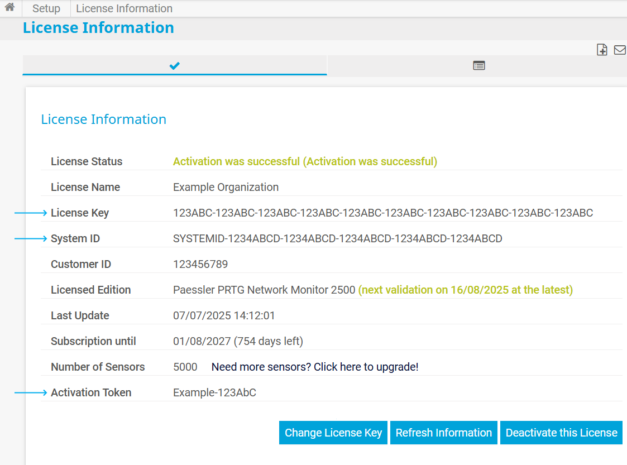This screenshot has width=627, height=465.
Task: Click the home icon in the breadcrumb bar
Action: (x=9, y=8)
